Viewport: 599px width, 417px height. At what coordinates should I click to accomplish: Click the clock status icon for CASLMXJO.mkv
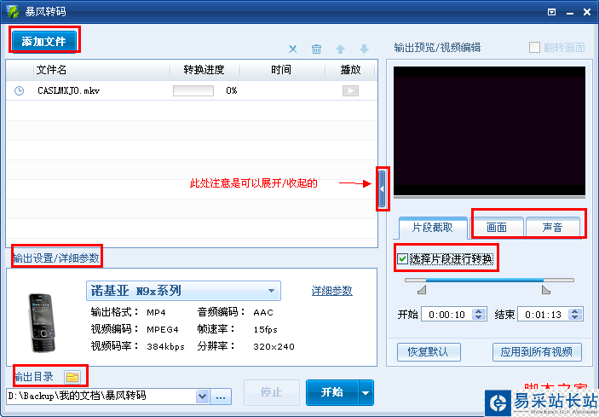click(19, 90)
